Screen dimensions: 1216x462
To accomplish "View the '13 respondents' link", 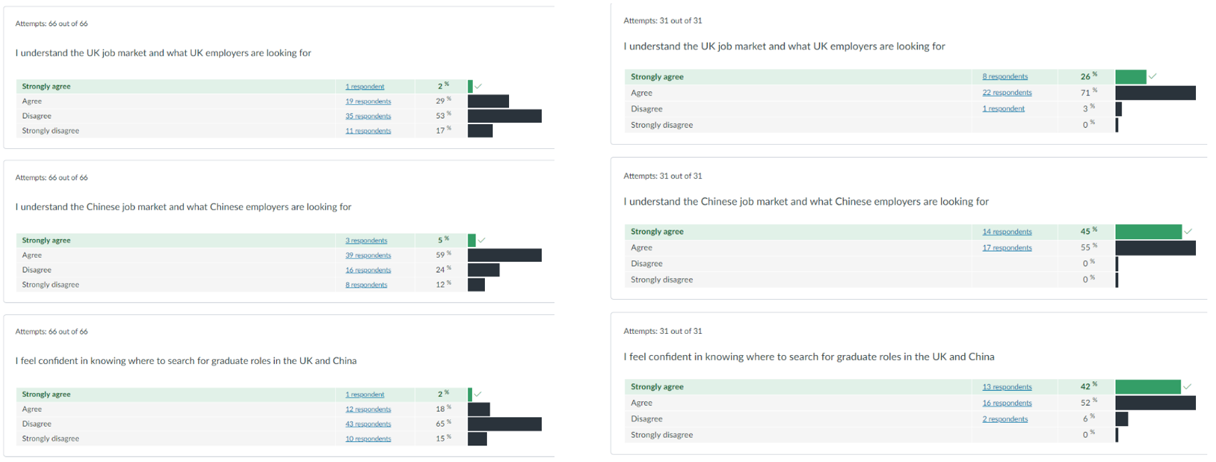I will (x=1007, y=387).
